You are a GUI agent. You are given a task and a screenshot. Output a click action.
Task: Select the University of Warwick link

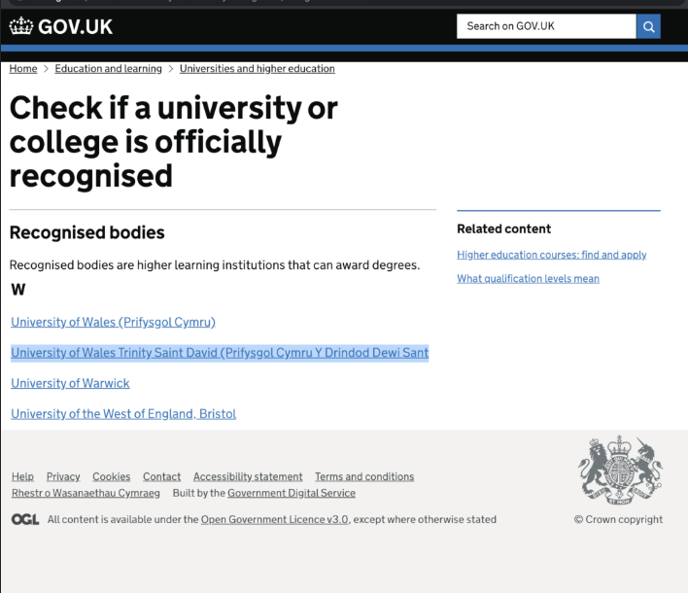pos(70,383)
